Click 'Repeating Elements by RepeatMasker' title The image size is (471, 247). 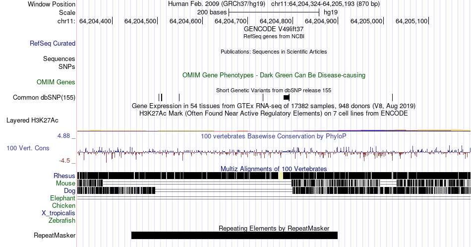pyautogui.click(x=274, y=228)
